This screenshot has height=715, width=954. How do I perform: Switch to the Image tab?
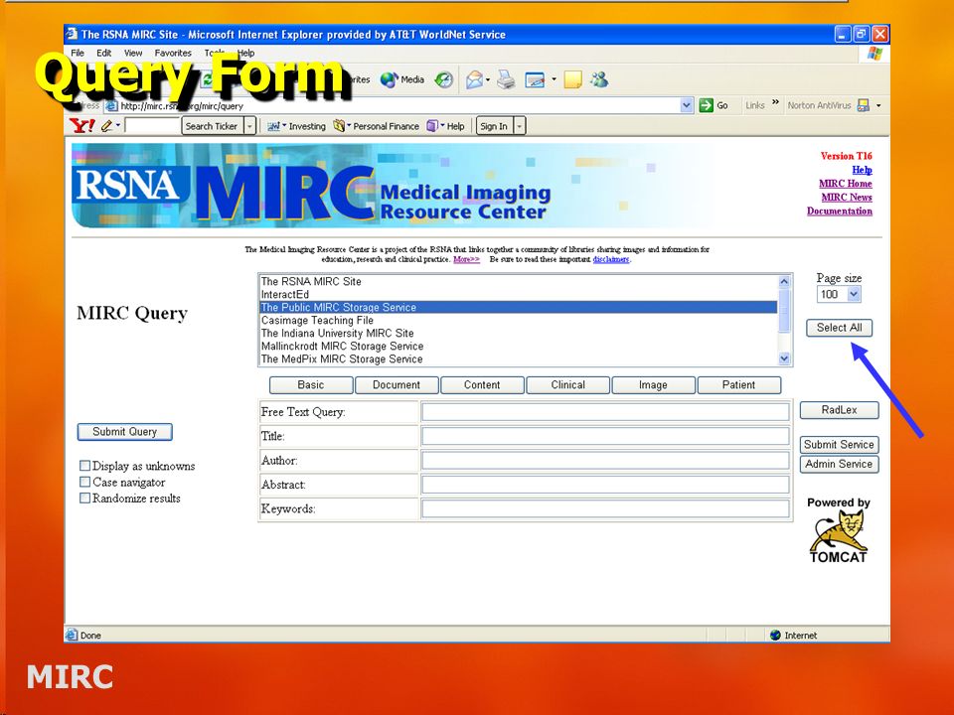pyautogui.click(x=654, y=385)
